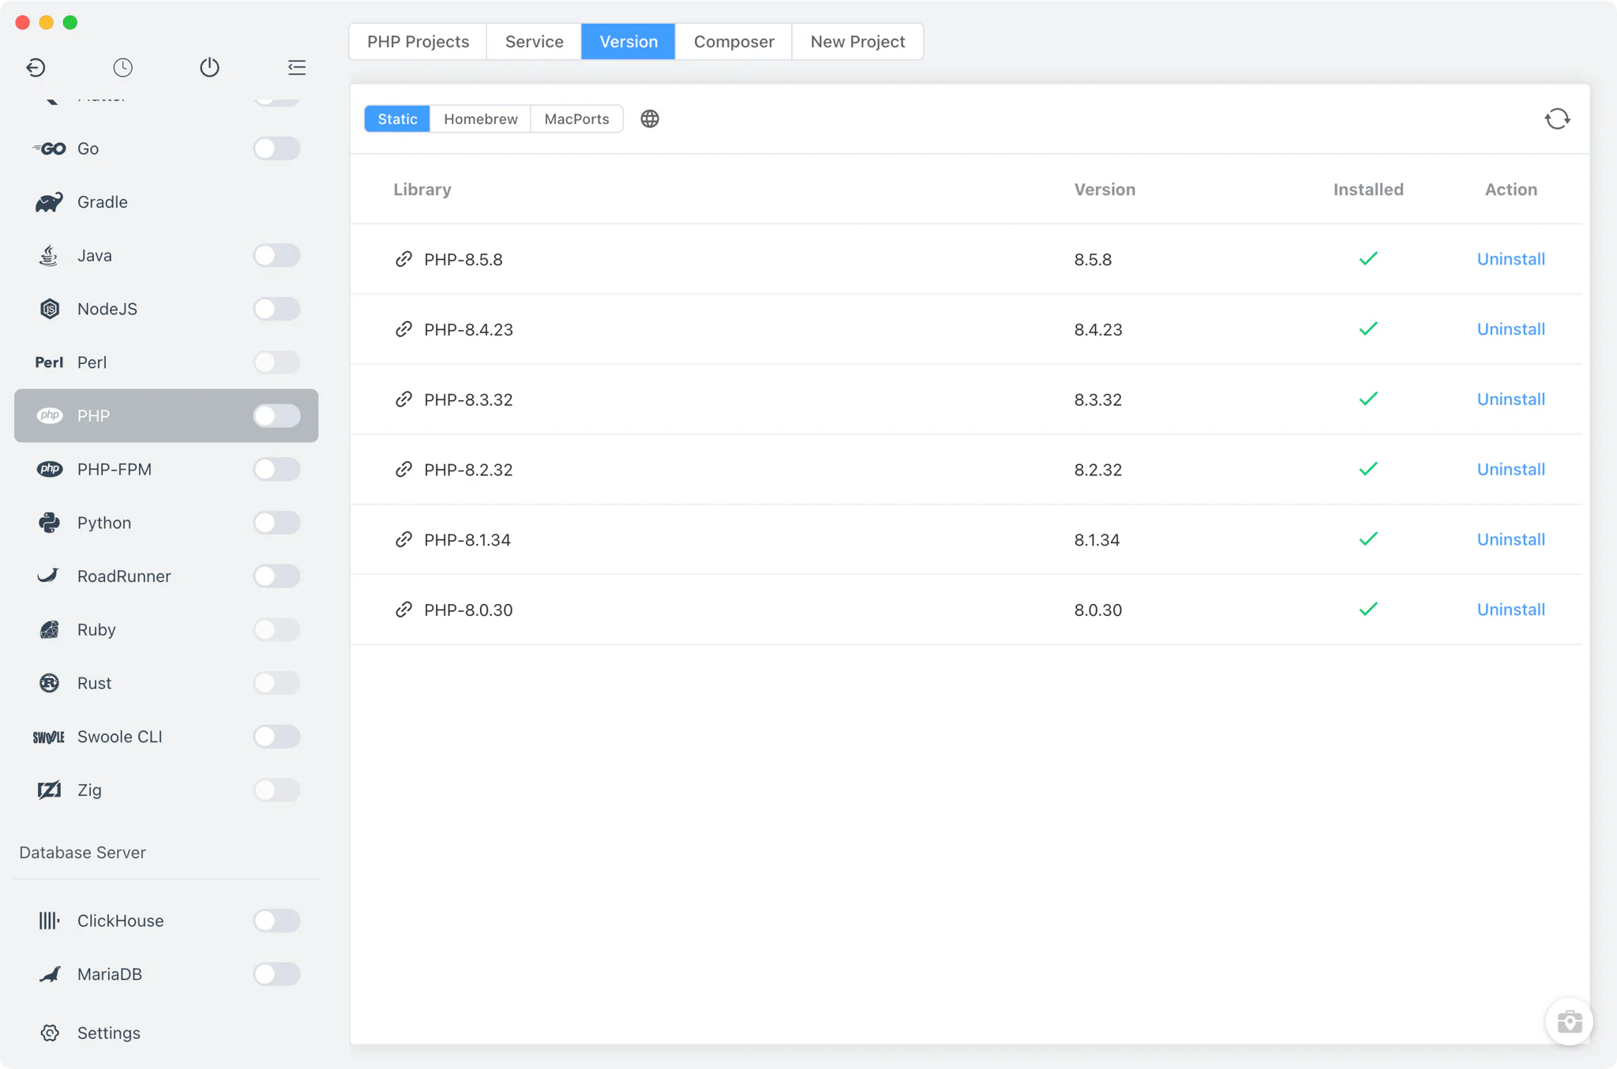Click the Python snake icon
The width and height of the screenshot is (1617, 1069).
coord(49,523)
